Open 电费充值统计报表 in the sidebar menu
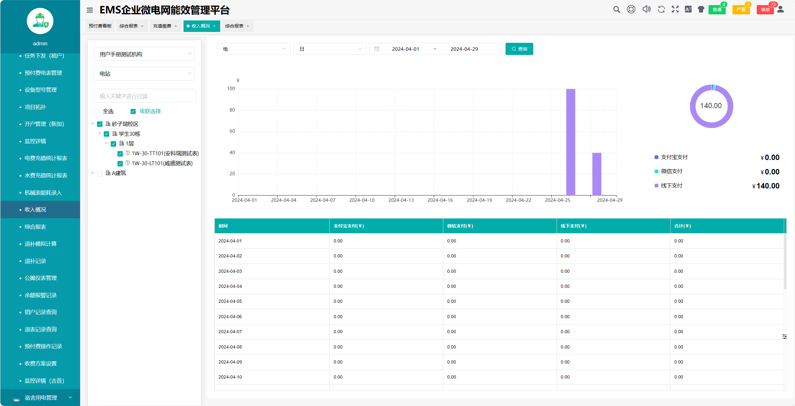Image resolution: width=795 pixels, height=406 pixels. [x=46, y=158]
